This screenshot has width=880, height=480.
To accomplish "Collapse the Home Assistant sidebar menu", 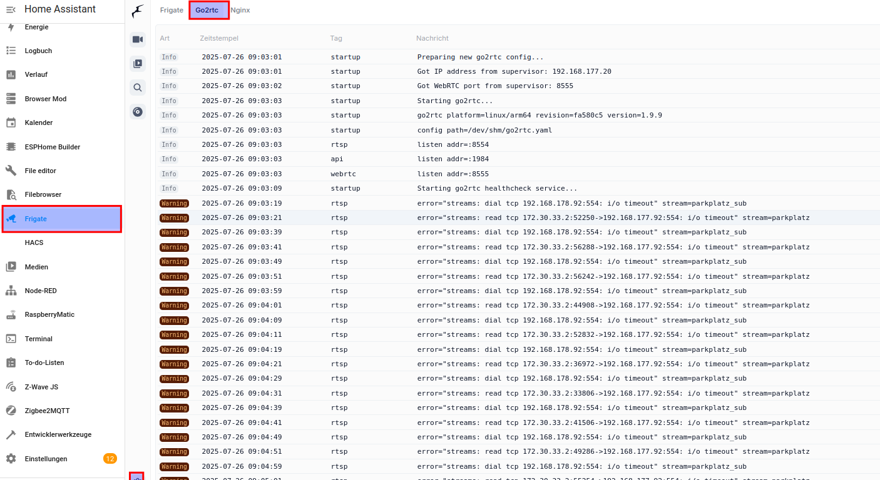I will click(11, 9).
